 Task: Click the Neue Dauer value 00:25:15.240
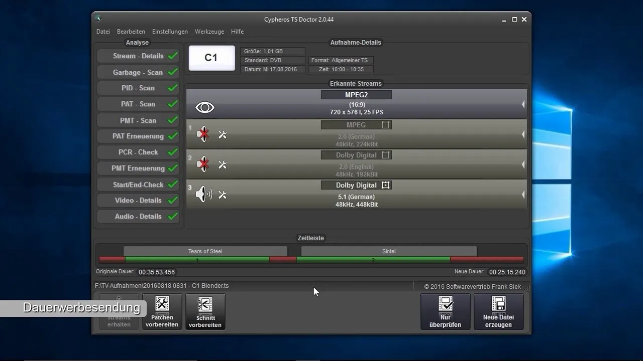tap(507, 272)
